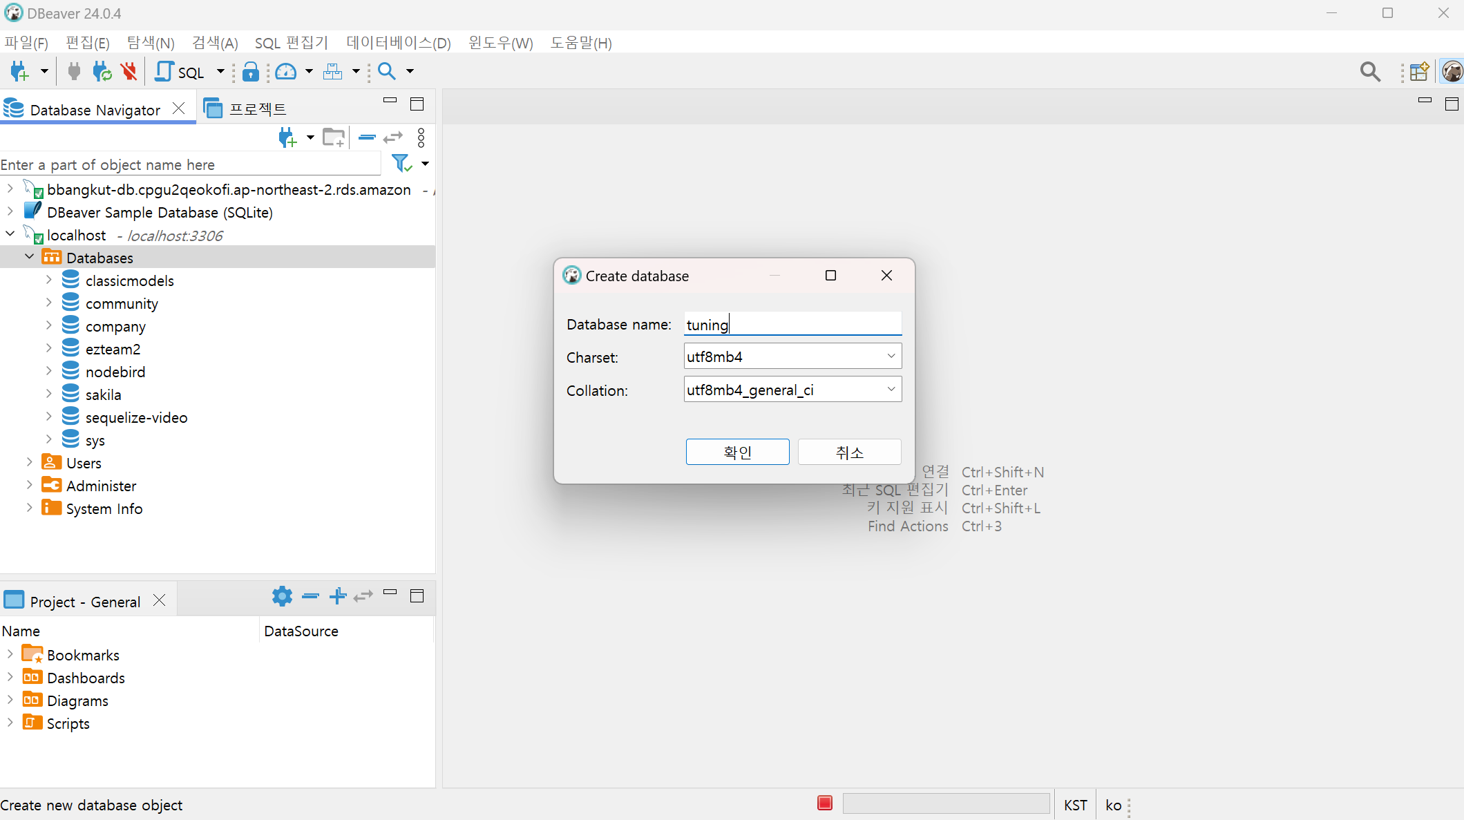Switch to the 프로젝트 tab
1464x820 pixels.
point(246,109)
